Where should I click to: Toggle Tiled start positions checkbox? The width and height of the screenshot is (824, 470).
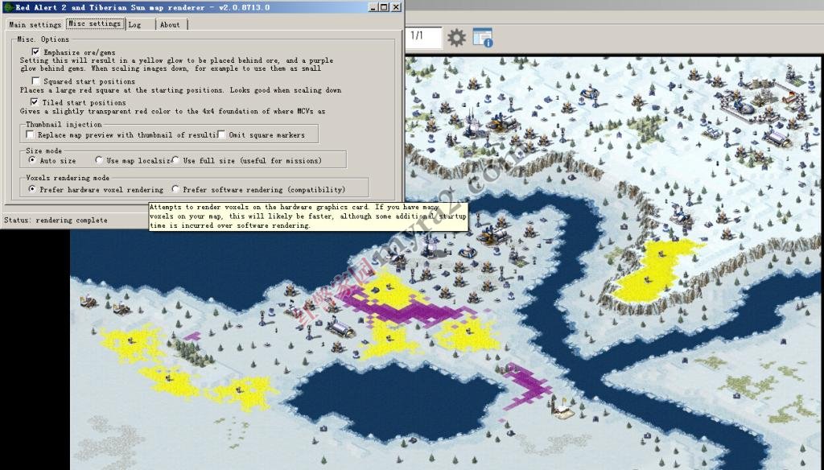pyautogui.click(x=35, y=102)
